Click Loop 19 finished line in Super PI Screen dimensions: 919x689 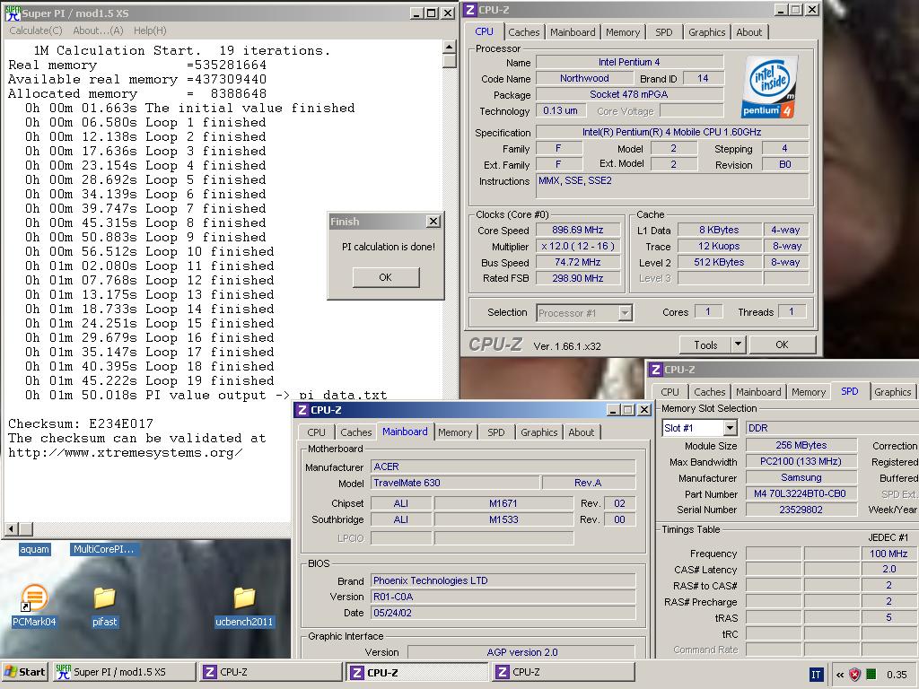tap(150, 380)
